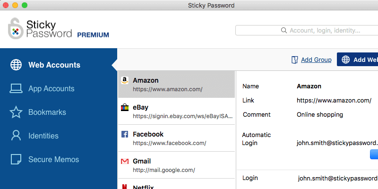Viewport: 378px width, 189px height.
Task: Click the App Accounts laptop icon
Action: tap(16, 89)
